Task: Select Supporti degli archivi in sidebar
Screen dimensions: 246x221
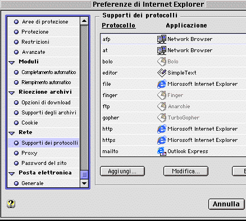Action: point(44,113)
